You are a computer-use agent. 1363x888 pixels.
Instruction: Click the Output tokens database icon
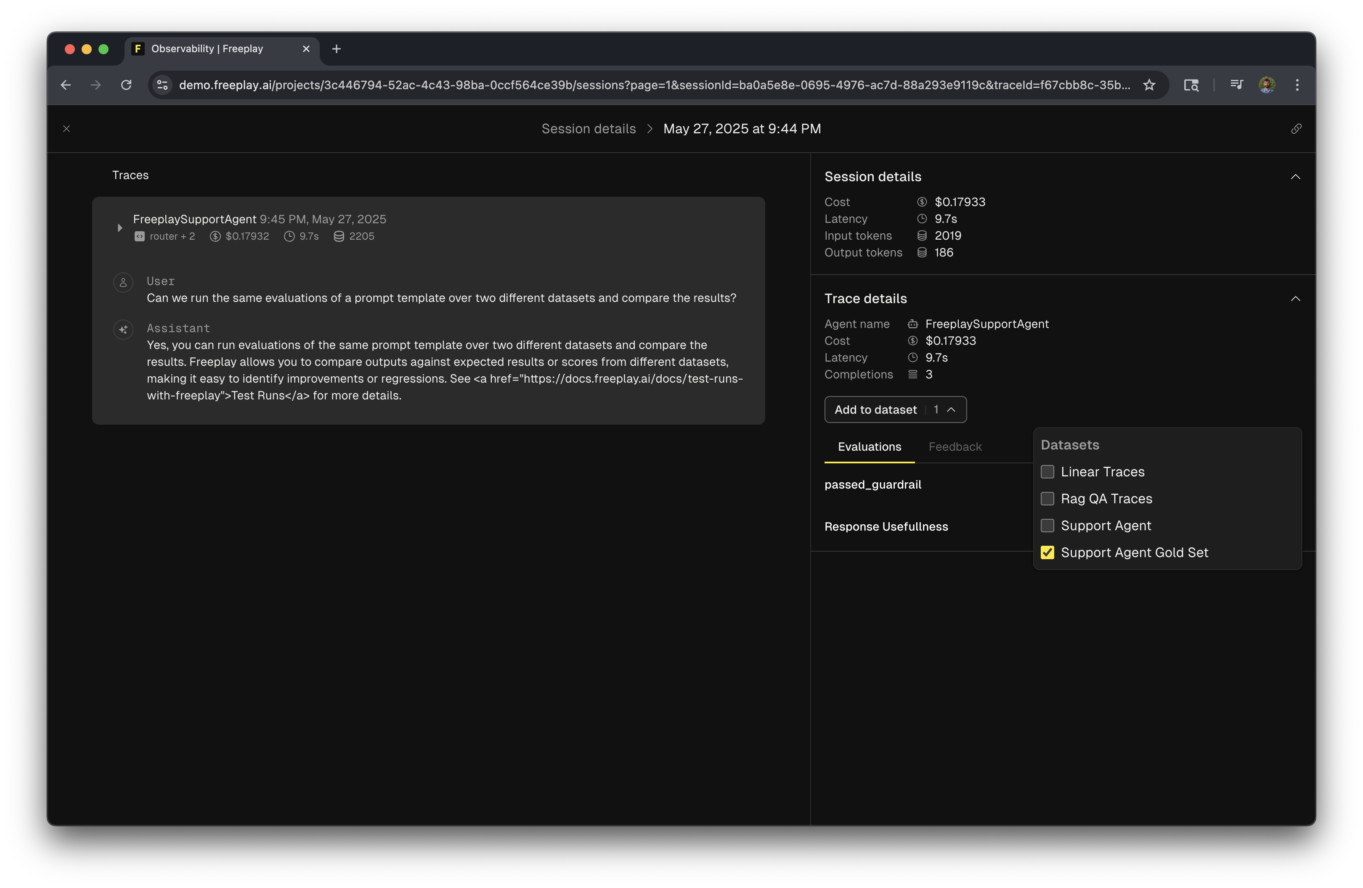pyautogui.click(x=922, y=253)
